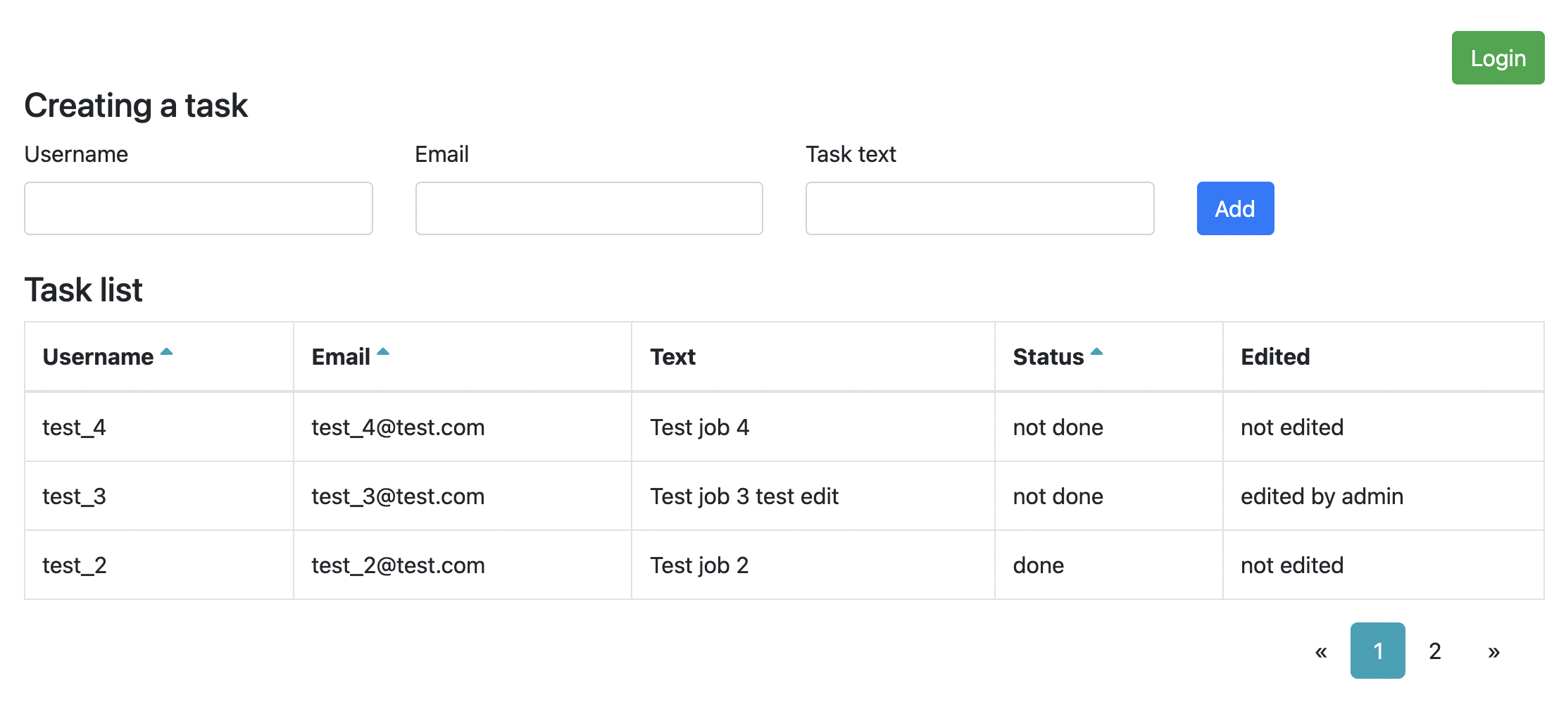Click the Username column header text
The width and height of the screenshot is (1566, 721).
[98, 357]
